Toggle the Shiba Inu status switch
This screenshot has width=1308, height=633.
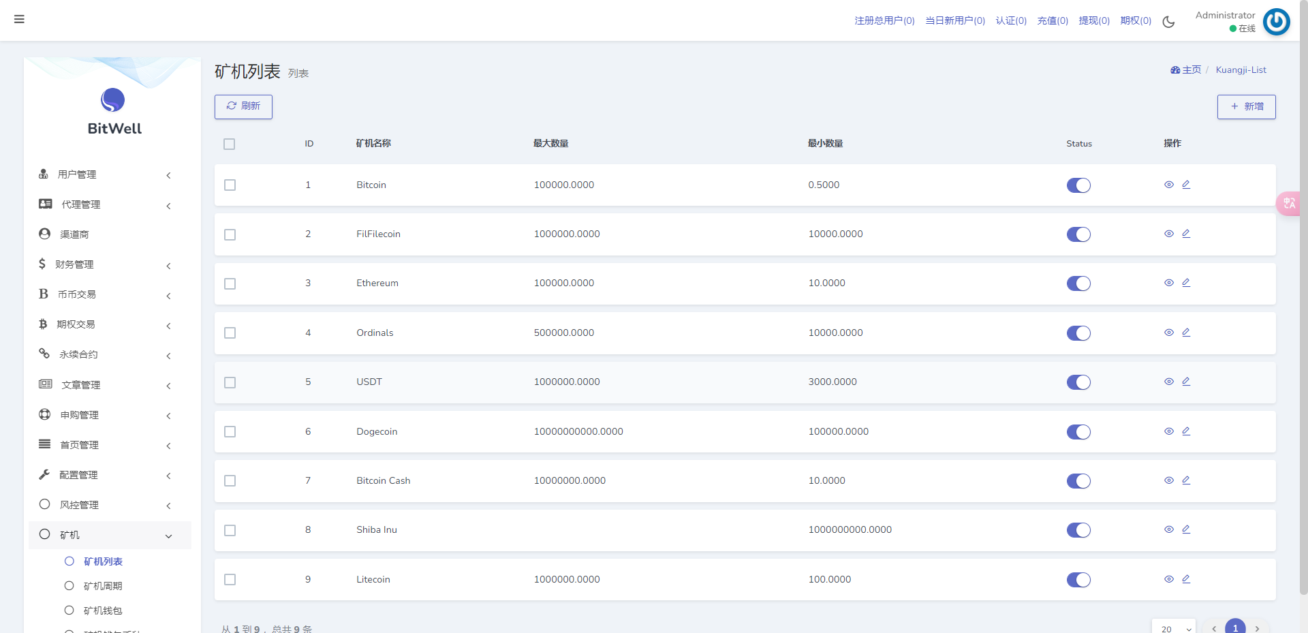pyautogui.click(x=1078, y=530)
